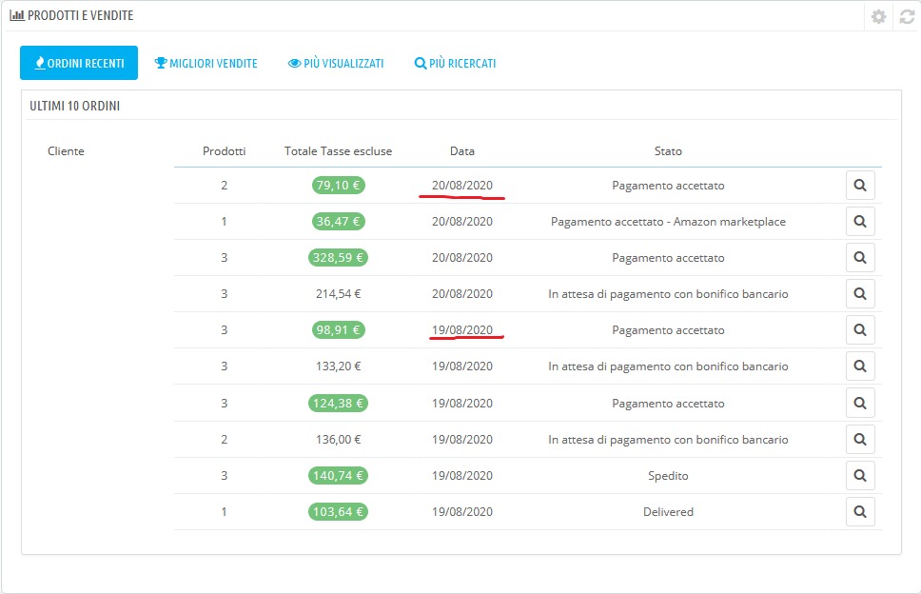Click the Stato column header
This screenshot has height=594, width=921.
point(668,151)
